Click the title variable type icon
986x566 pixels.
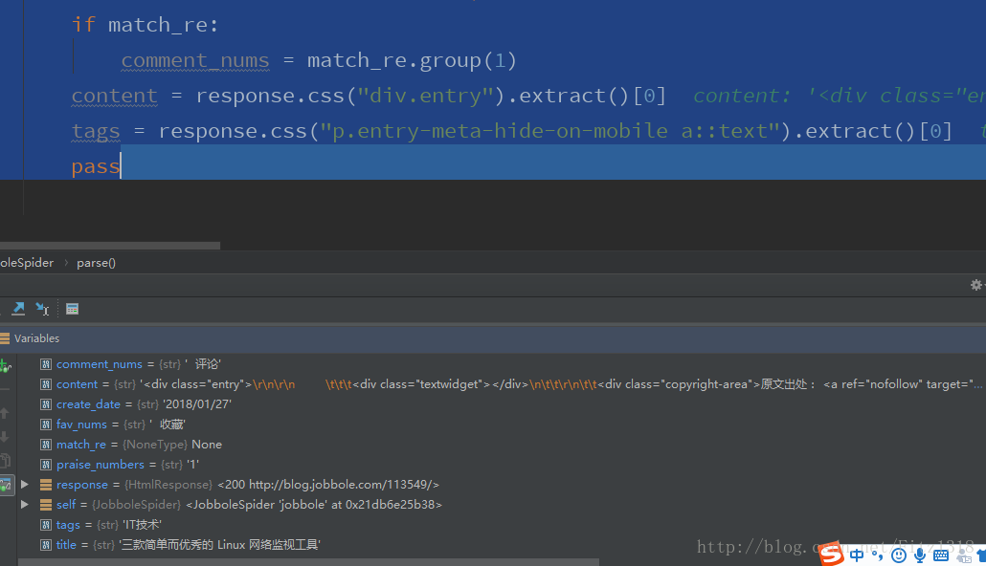(46, 545)
